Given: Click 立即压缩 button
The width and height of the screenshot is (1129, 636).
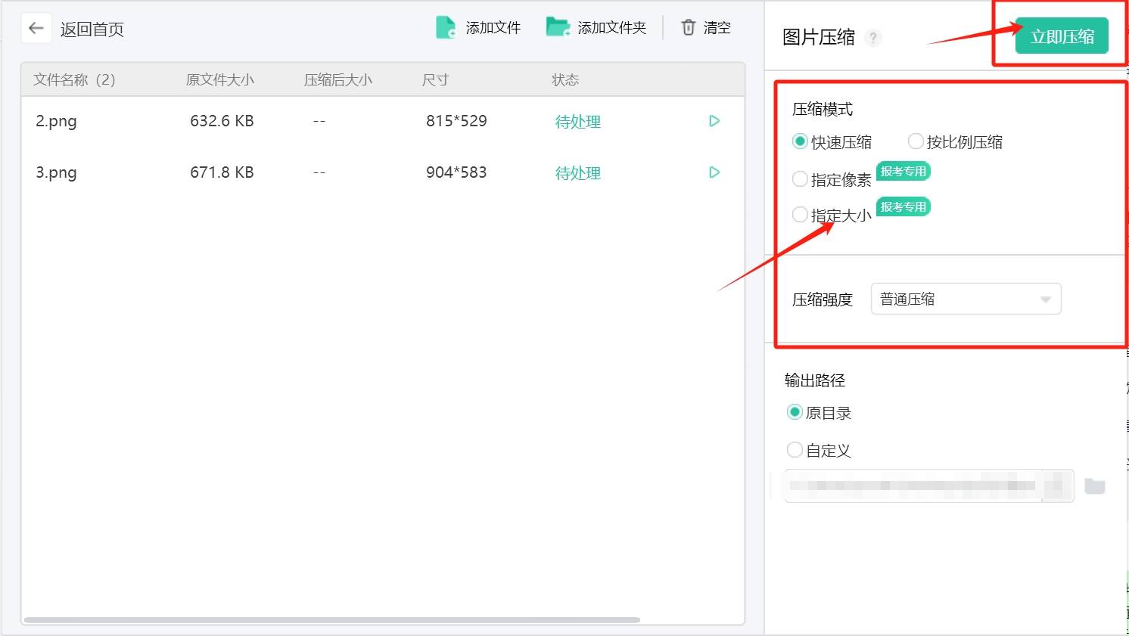Looking at the screenshot, I should [1062, 36].
